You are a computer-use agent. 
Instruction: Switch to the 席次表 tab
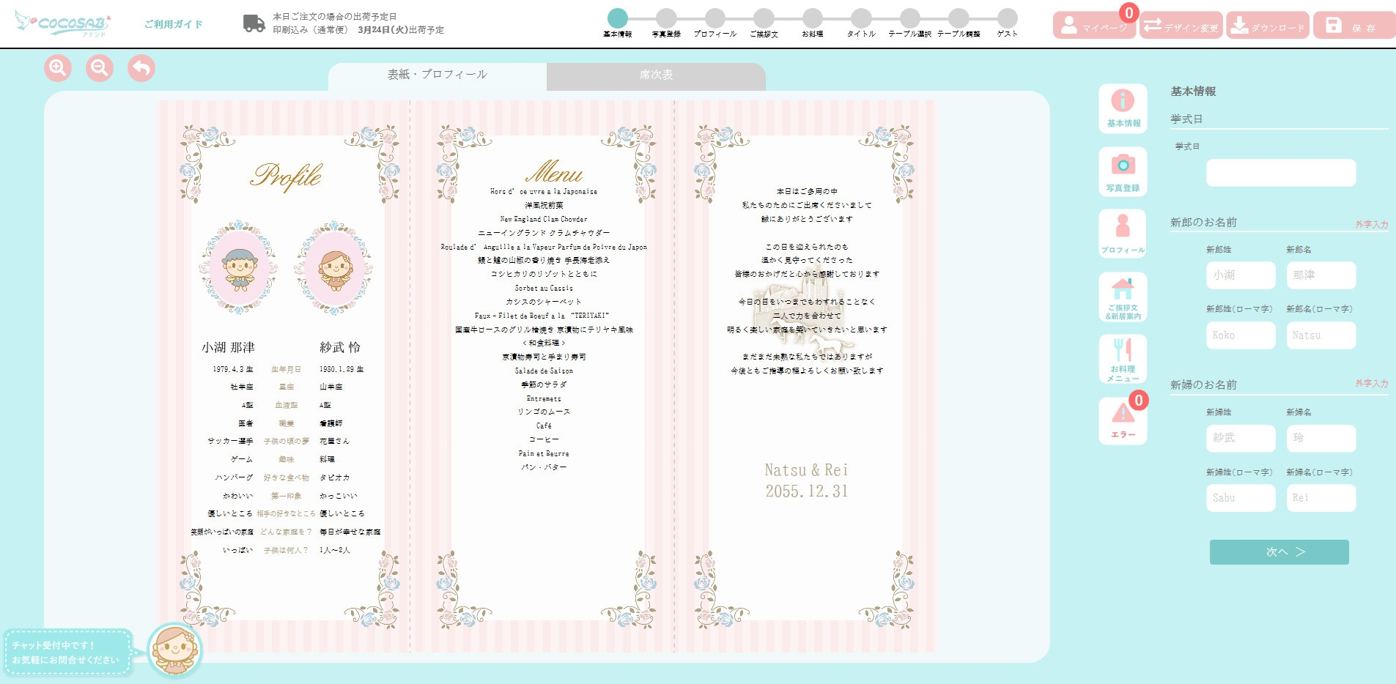pos(654,75)
